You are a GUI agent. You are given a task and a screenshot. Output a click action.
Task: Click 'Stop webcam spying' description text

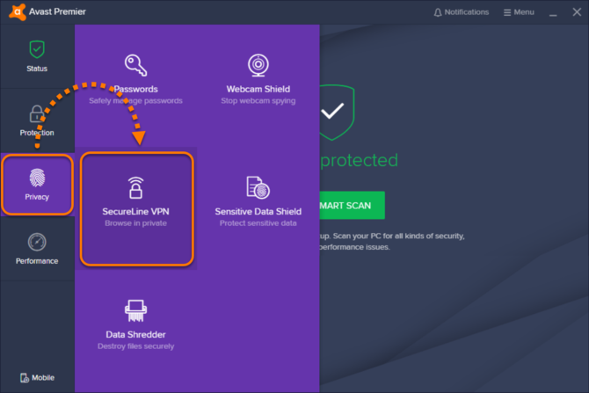tap(258, 101)
